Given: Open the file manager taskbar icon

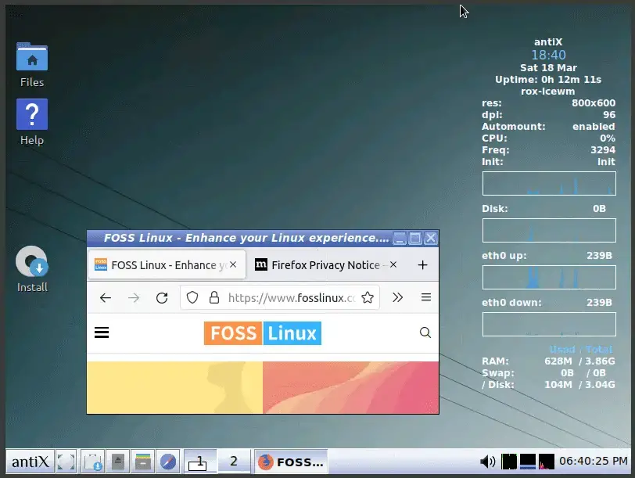Looking at the screenshot, I should click(x=143, y=462).
